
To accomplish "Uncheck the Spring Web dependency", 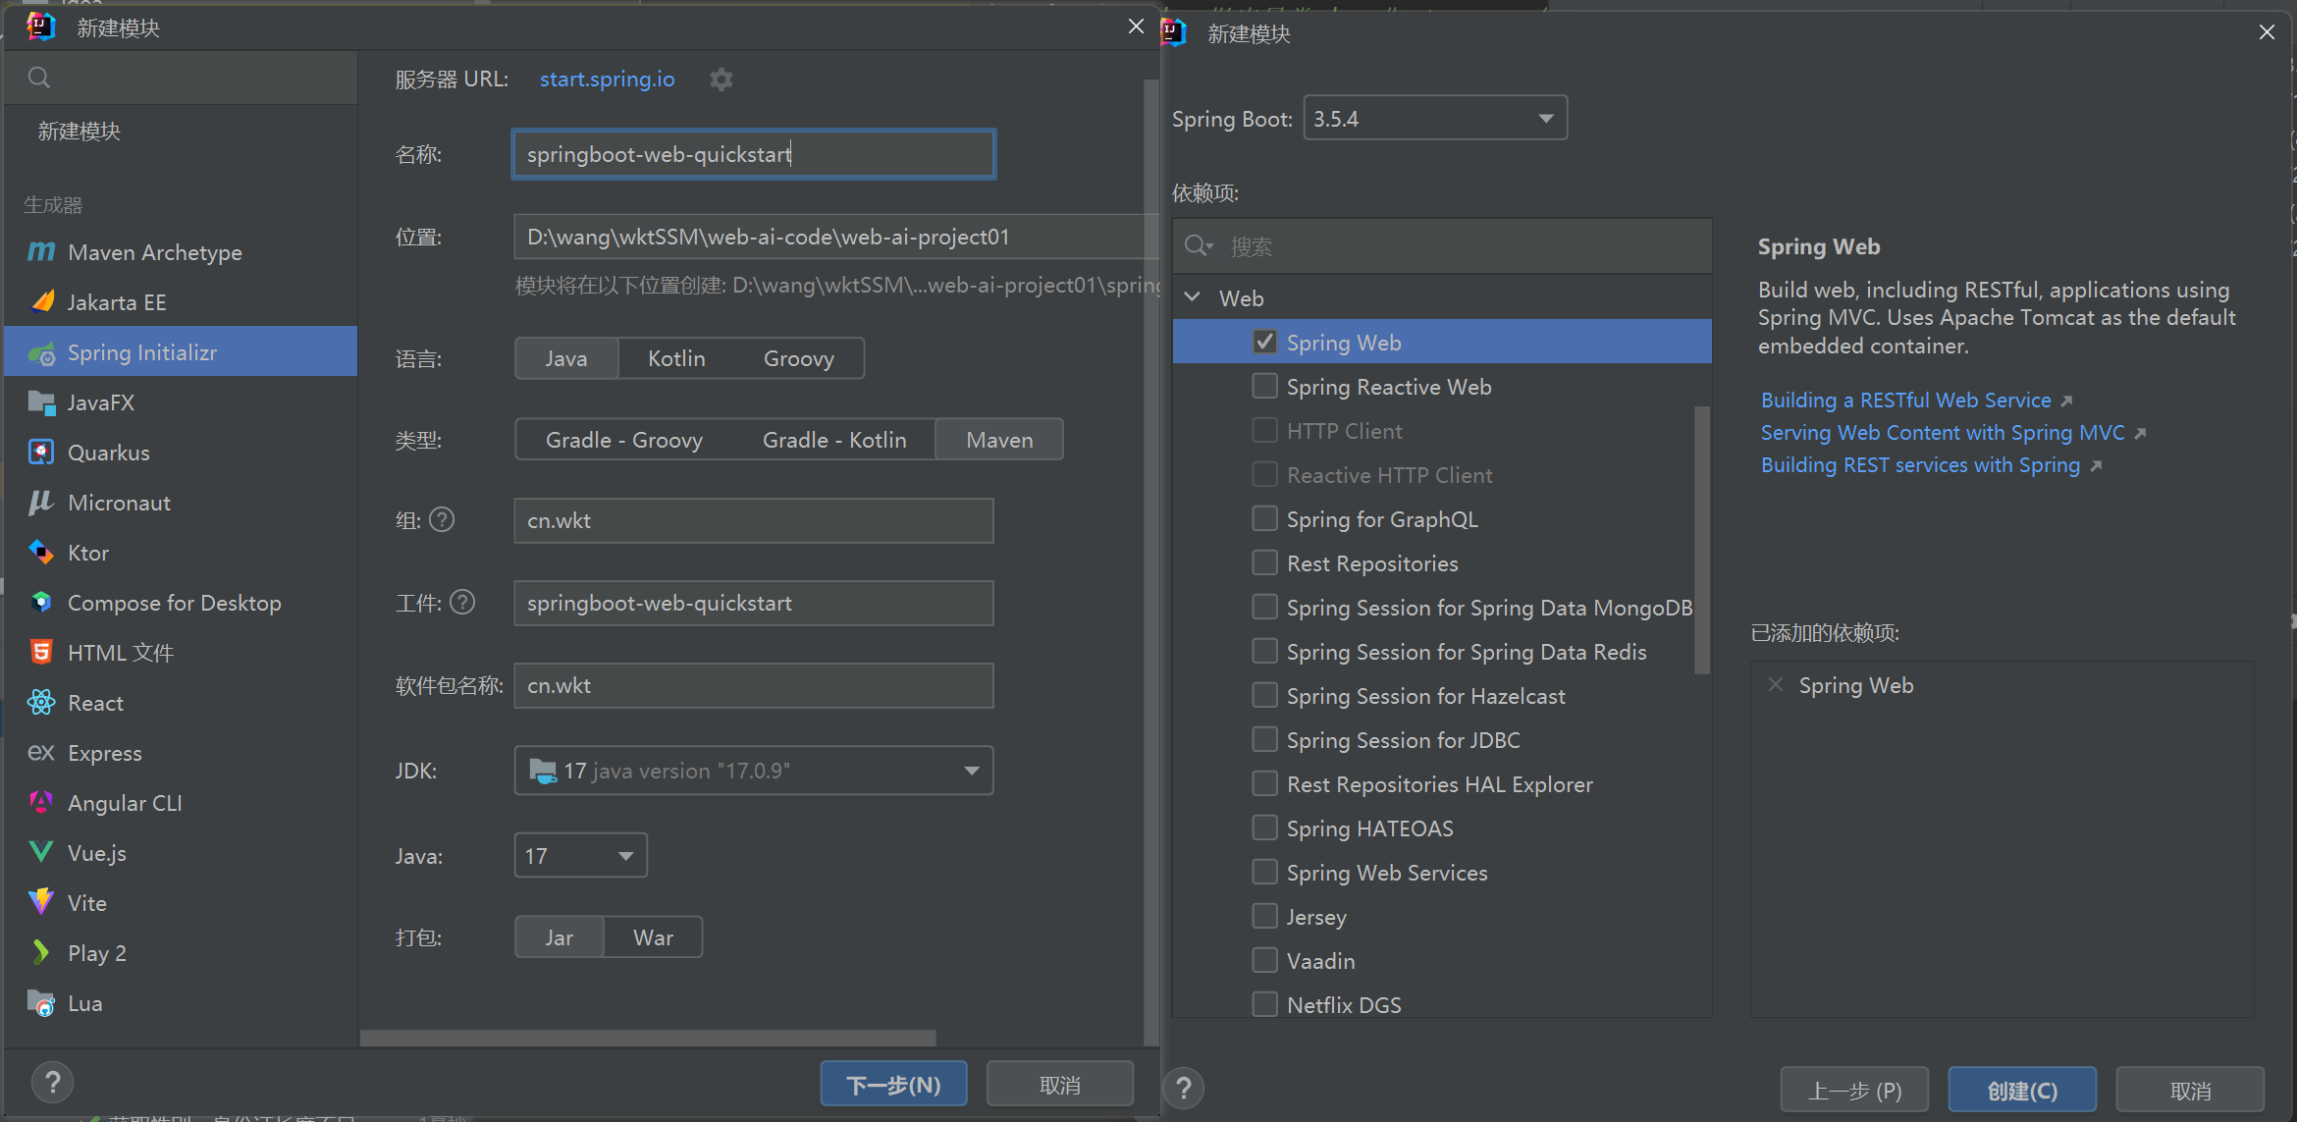I will point(1264,343).
